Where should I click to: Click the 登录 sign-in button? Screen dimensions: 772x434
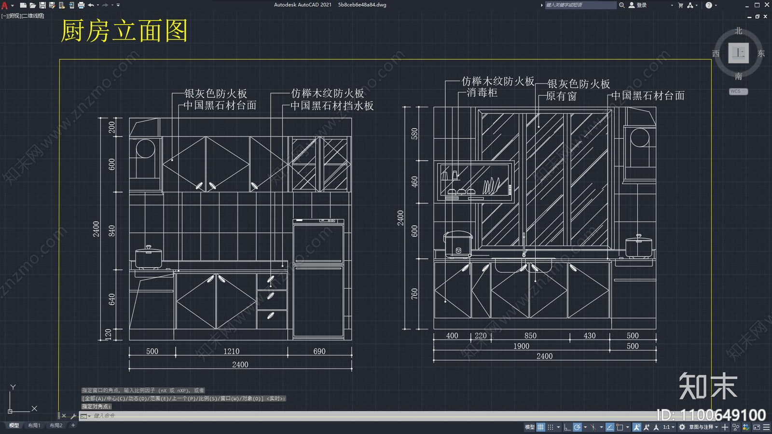638,5
